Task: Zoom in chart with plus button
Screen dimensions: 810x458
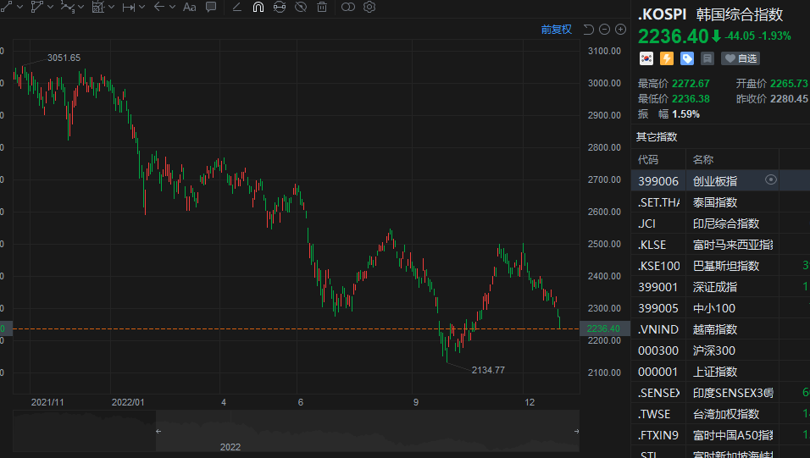Action: pos(620,29)
